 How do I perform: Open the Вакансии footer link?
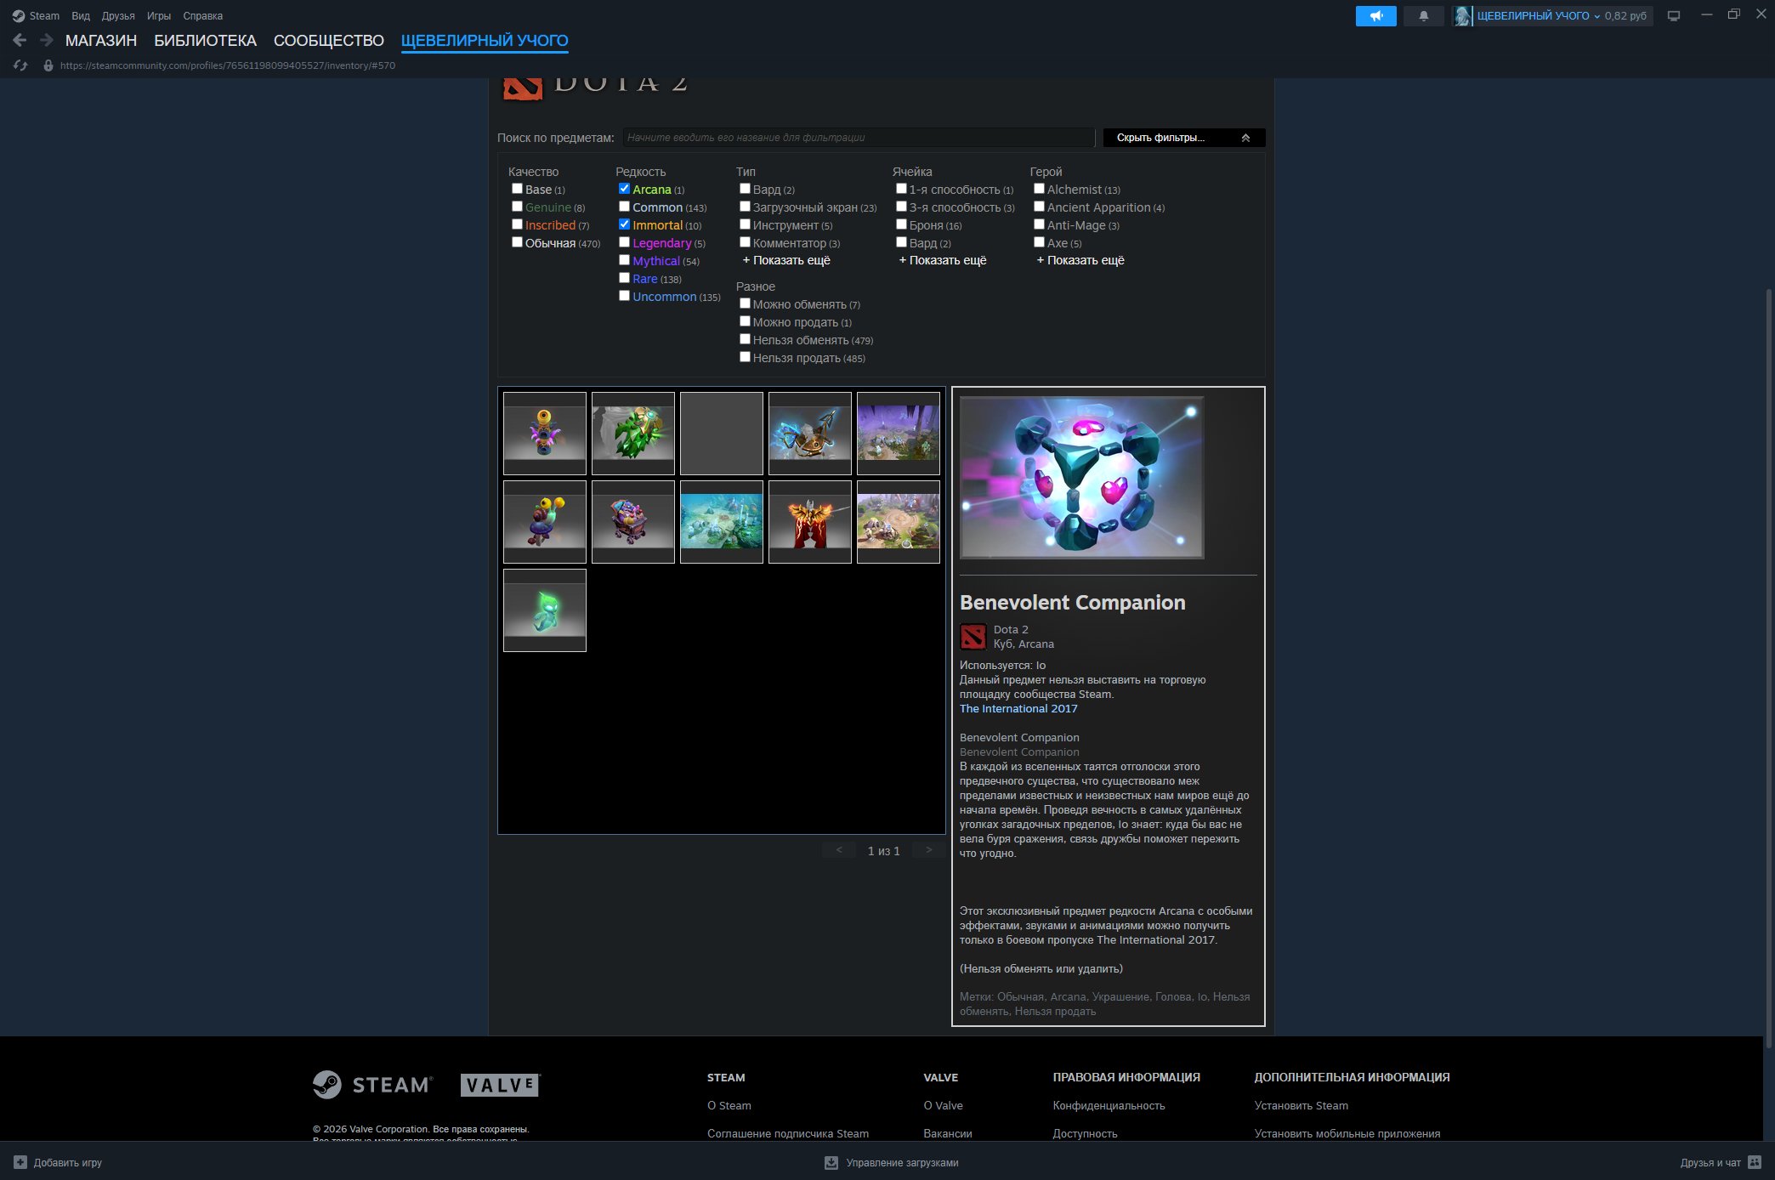click(948, 1134)
